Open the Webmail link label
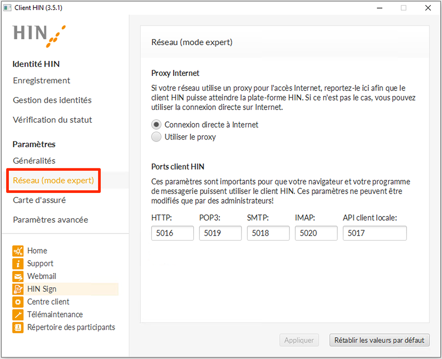442x359 pixels. coord(42,276)
